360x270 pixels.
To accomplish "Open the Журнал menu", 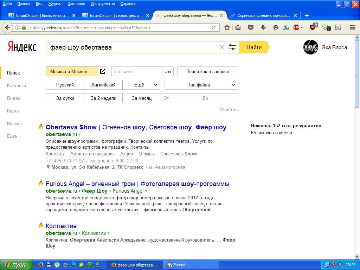I will tap(55, 4).
